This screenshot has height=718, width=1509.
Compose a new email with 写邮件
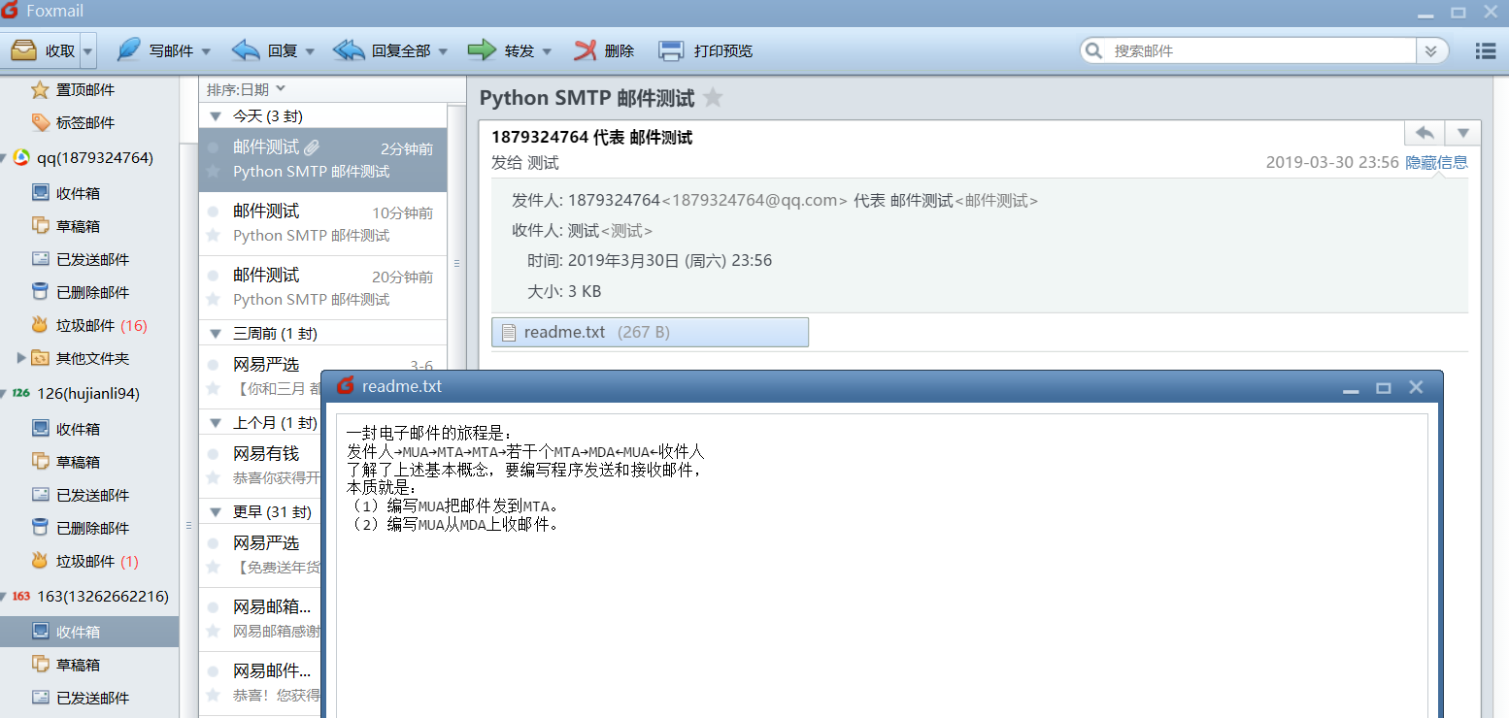pos(154,50)
